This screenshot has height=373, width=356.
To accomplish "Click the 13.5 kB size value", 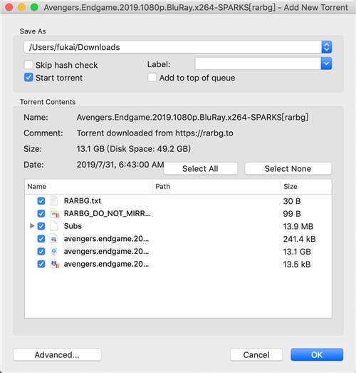I will [297, 265].
